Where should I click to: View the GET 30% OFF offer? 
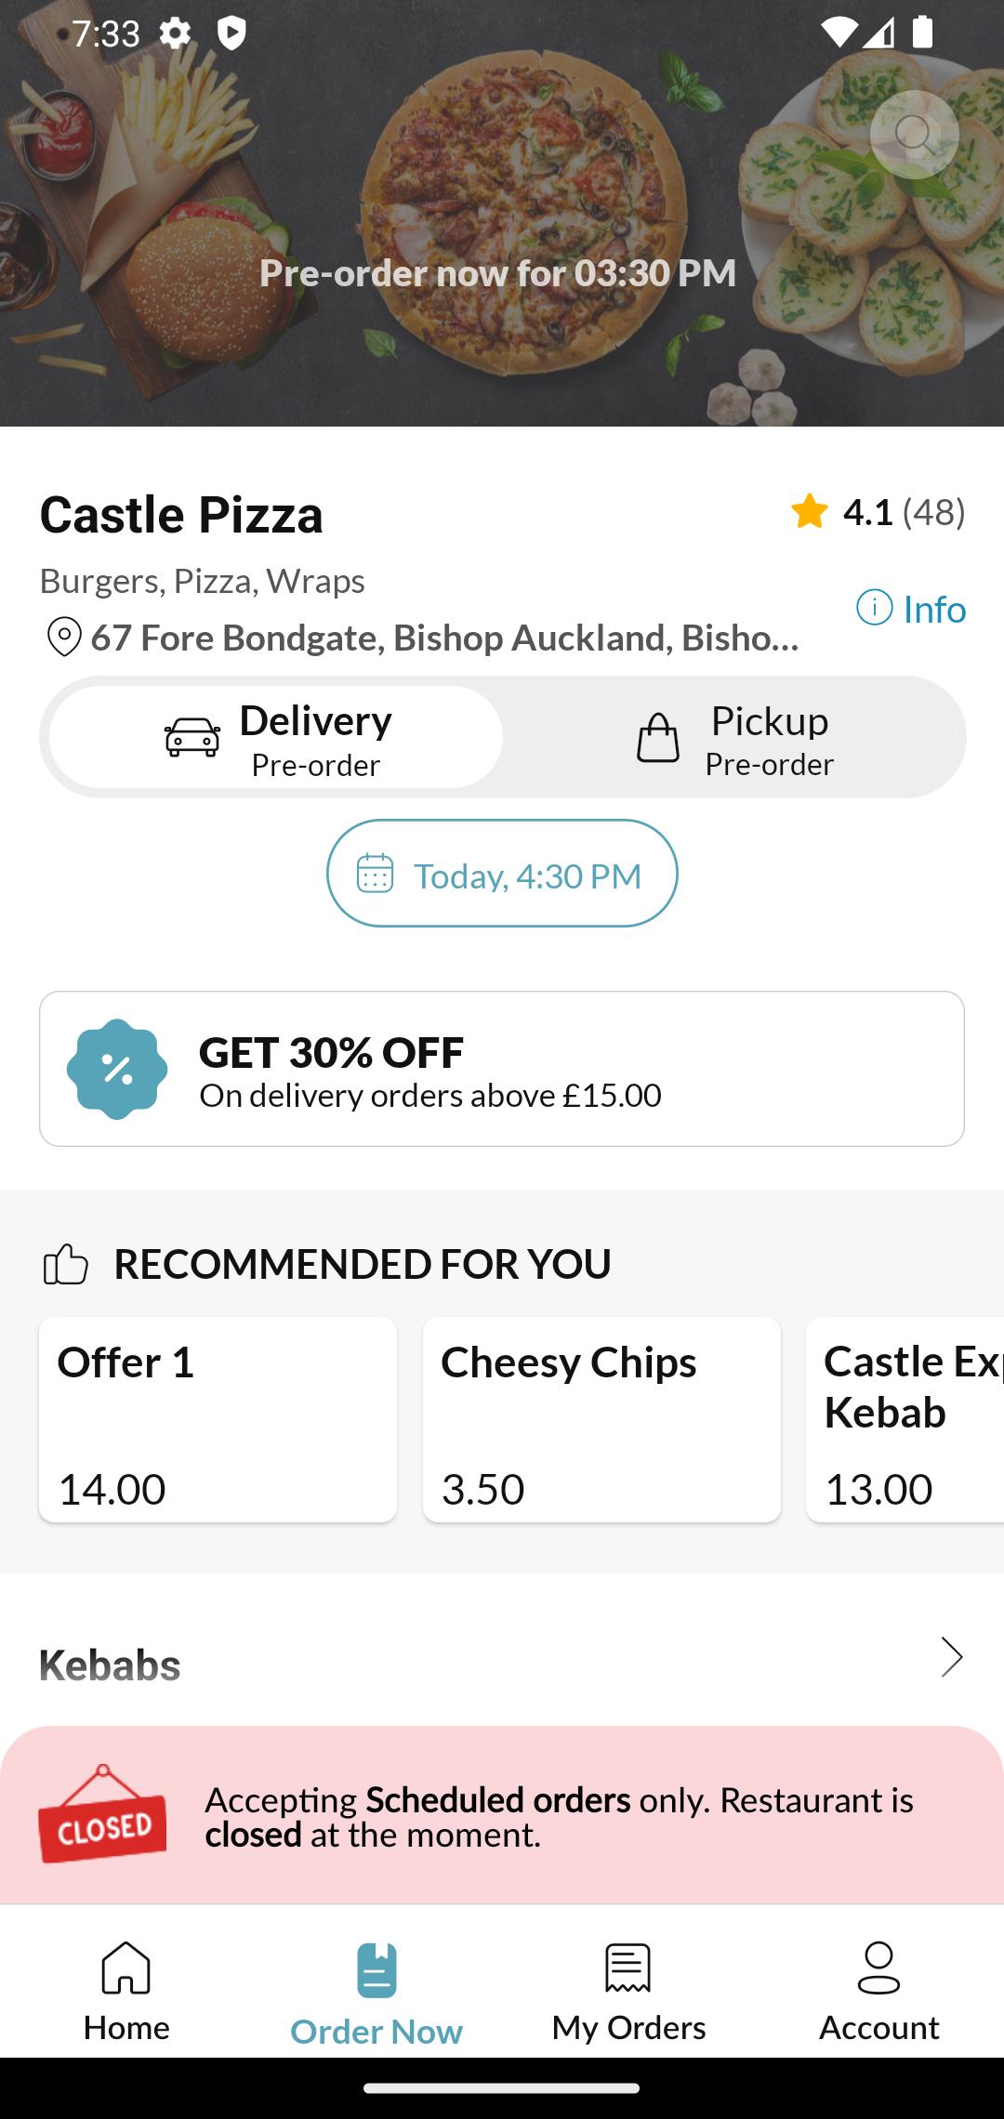[x=502, y=1069]
